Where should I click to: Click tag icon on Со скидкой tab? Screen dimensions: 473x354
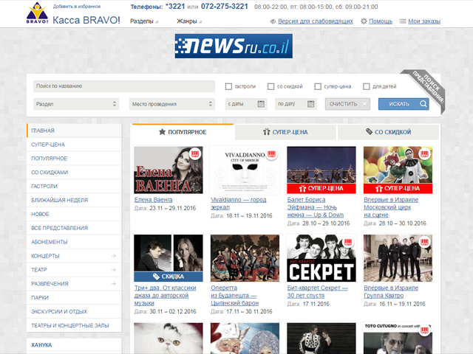tap(369, 131)
